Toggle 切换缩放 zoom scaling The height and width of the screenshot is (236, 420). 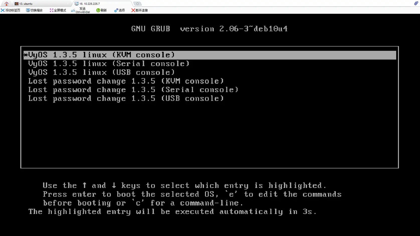(x=34, y=10)
